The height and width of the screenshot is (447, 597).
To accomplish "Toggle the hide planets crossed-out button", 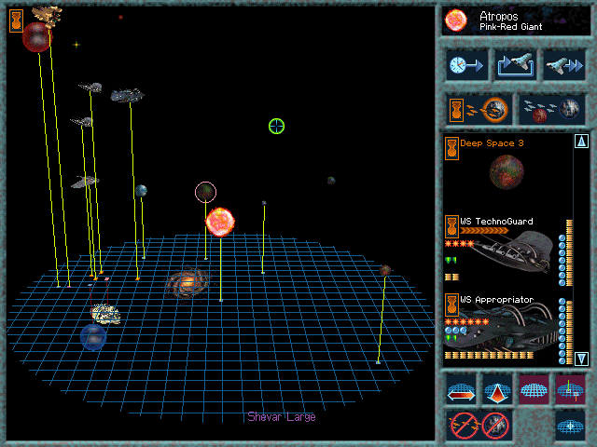I will (x=495, y=426).
